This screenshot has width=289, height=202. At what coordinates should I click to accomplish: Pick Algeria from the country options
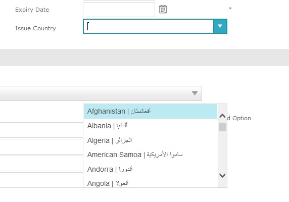[x=151, y=140]
